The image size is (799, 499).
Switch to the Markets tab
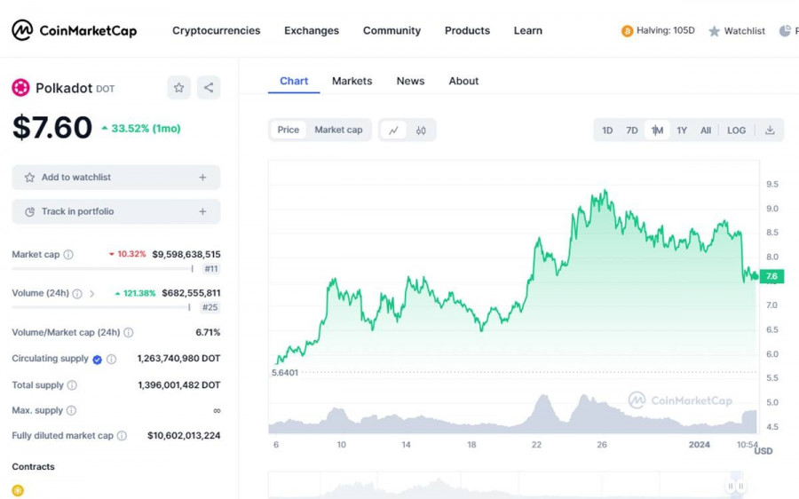pyautogui.click(x=352, y=81)
